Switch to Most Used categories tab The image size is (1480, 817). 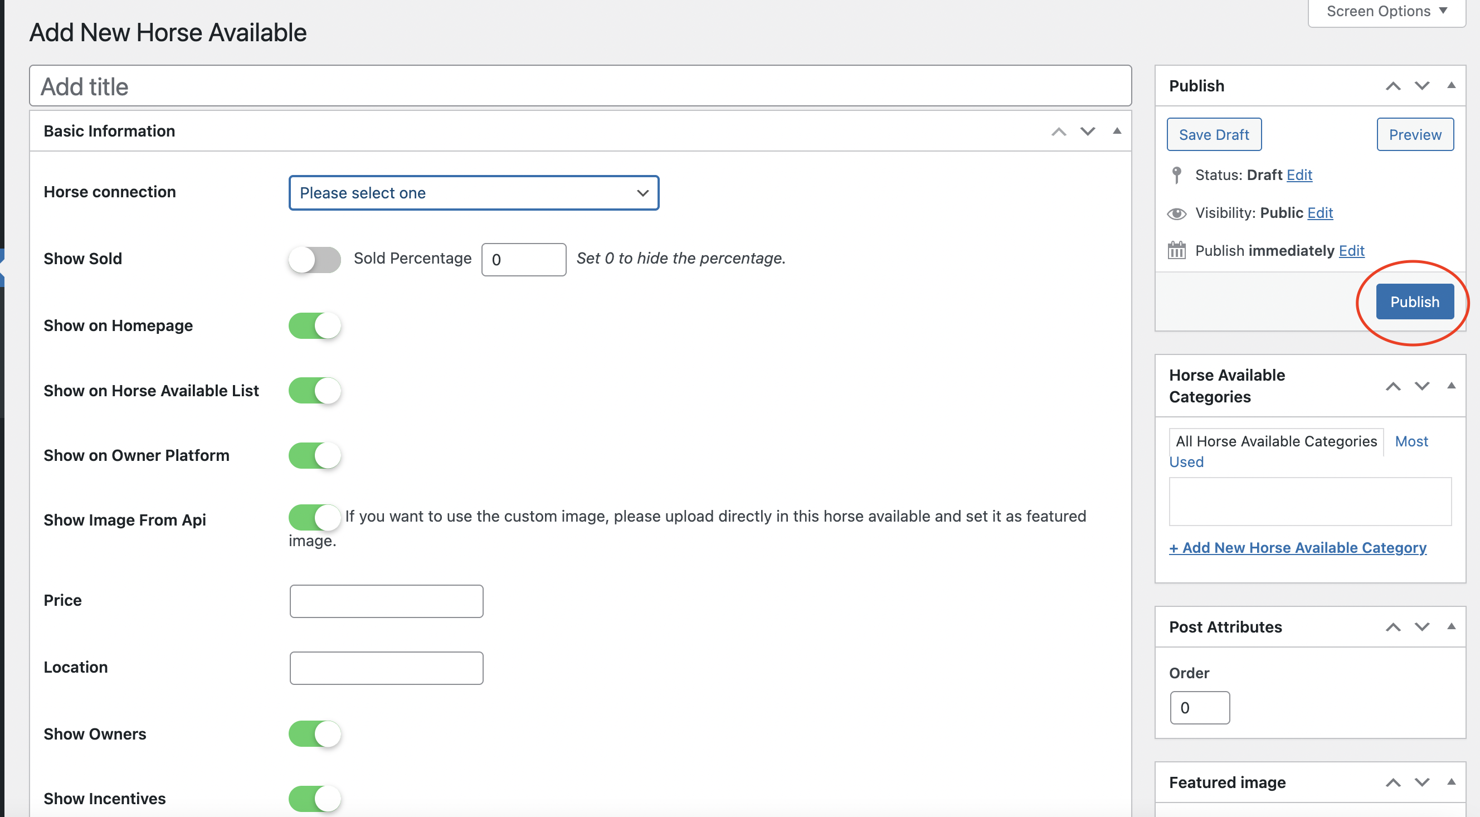[1411, 441]
